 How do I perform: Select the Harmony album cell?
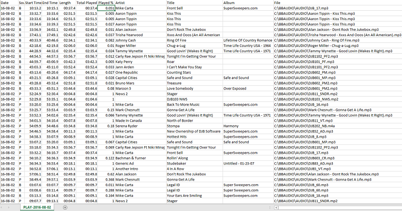(248, 126)
